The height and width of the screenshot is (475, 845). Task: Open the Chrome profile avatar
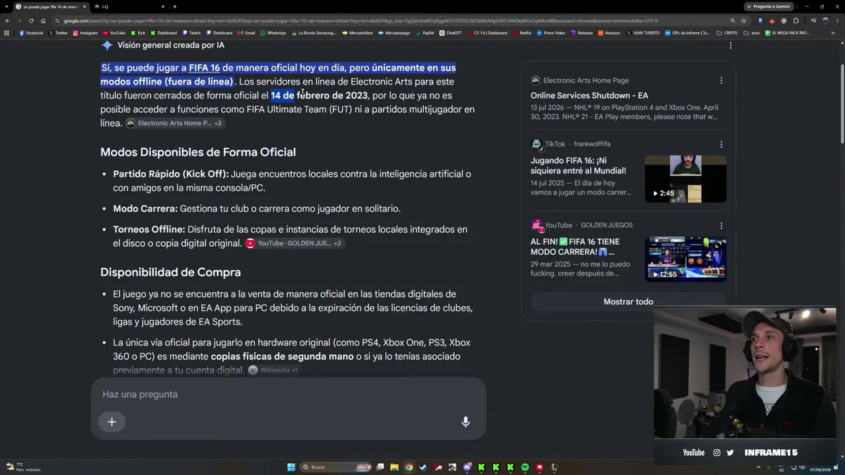coord(825,20)
